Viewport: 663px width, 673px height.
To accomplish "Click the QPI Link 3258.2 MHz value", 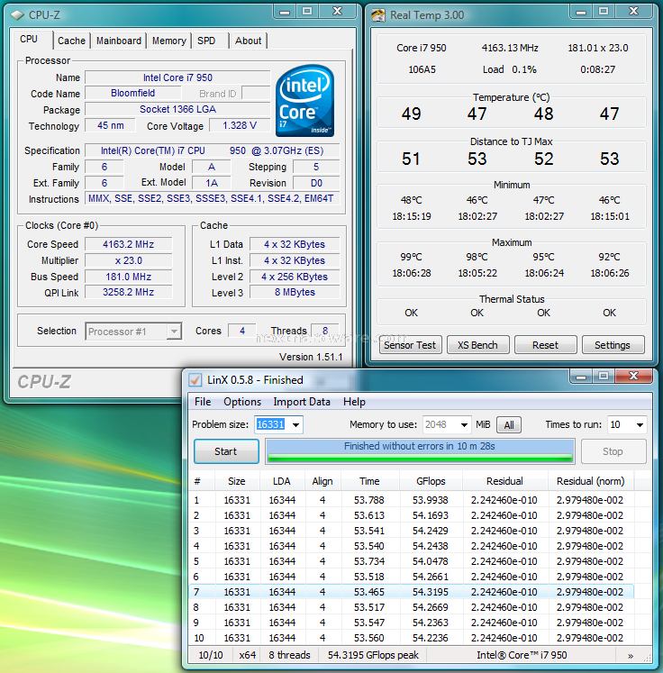I will [128, 292].
